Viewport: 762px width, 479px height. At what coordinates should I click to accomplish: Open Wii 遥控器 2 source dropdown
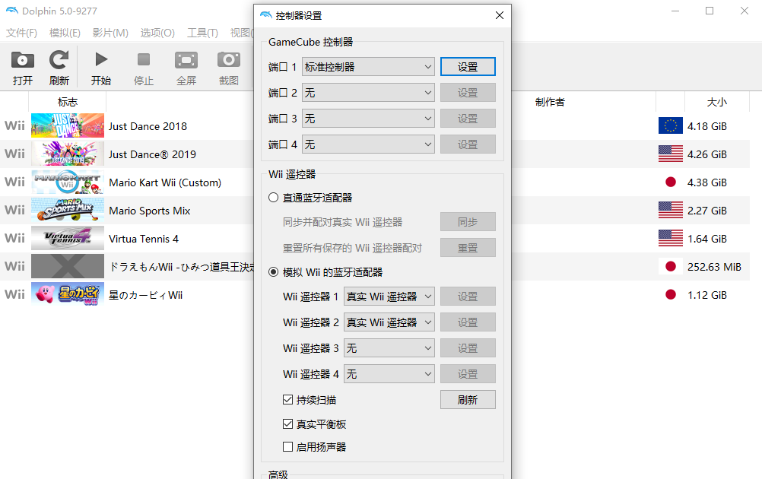click(x=389, y=322)
